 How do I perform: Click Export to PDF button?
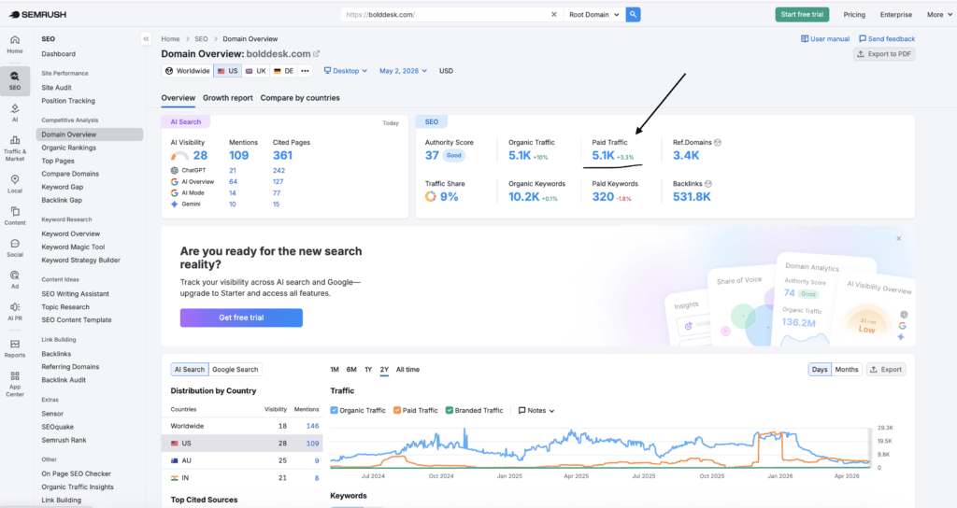pyautogui.click(x=884, y=53)
